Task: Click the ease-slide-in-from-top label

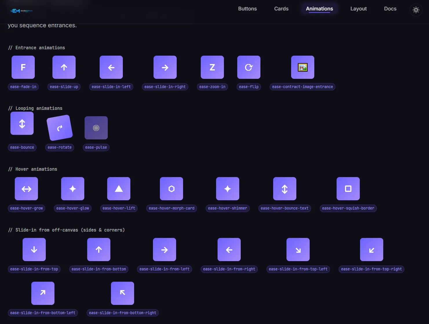Action: (x=34, y=269)
